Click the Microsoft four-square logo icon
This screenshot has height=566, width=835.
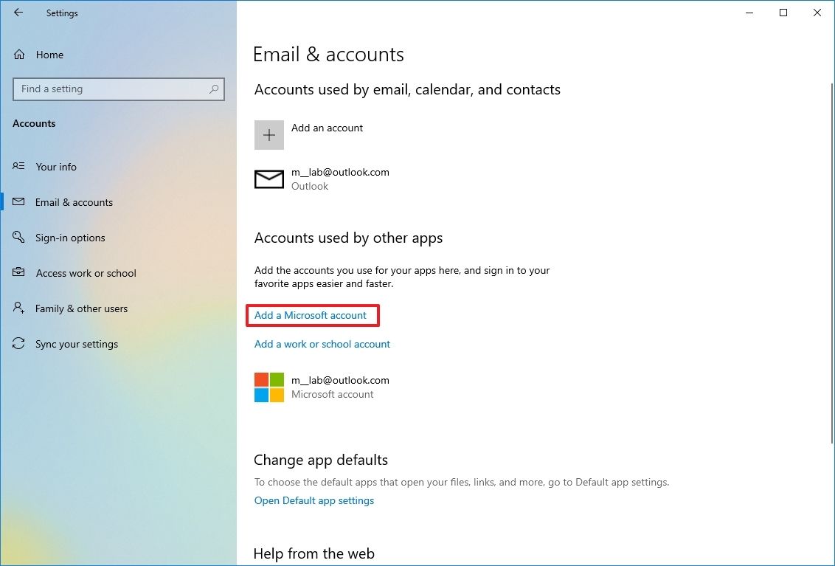click(x=268, y=387)
